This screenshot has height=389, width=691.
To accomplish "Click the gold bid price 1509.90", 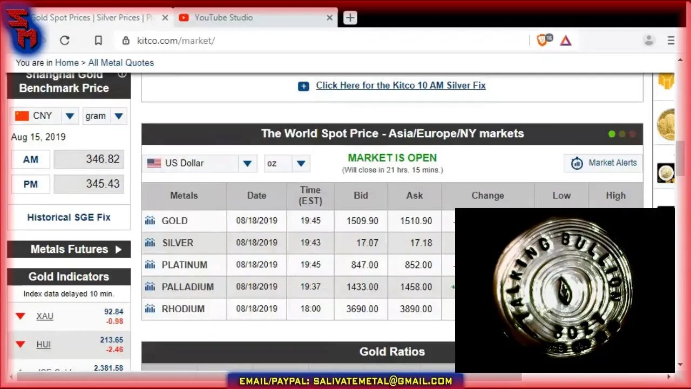I will coord(363,221).
